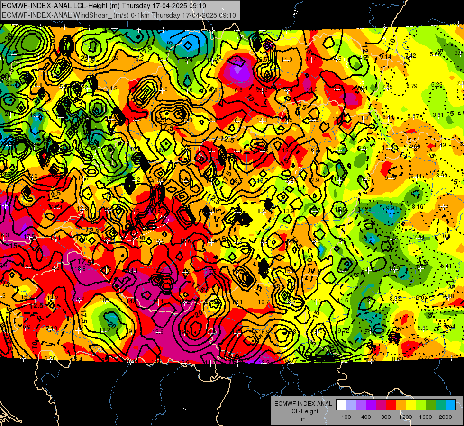Click the map value 4.77
Screen dimensions: 464x426
point(425,358)
